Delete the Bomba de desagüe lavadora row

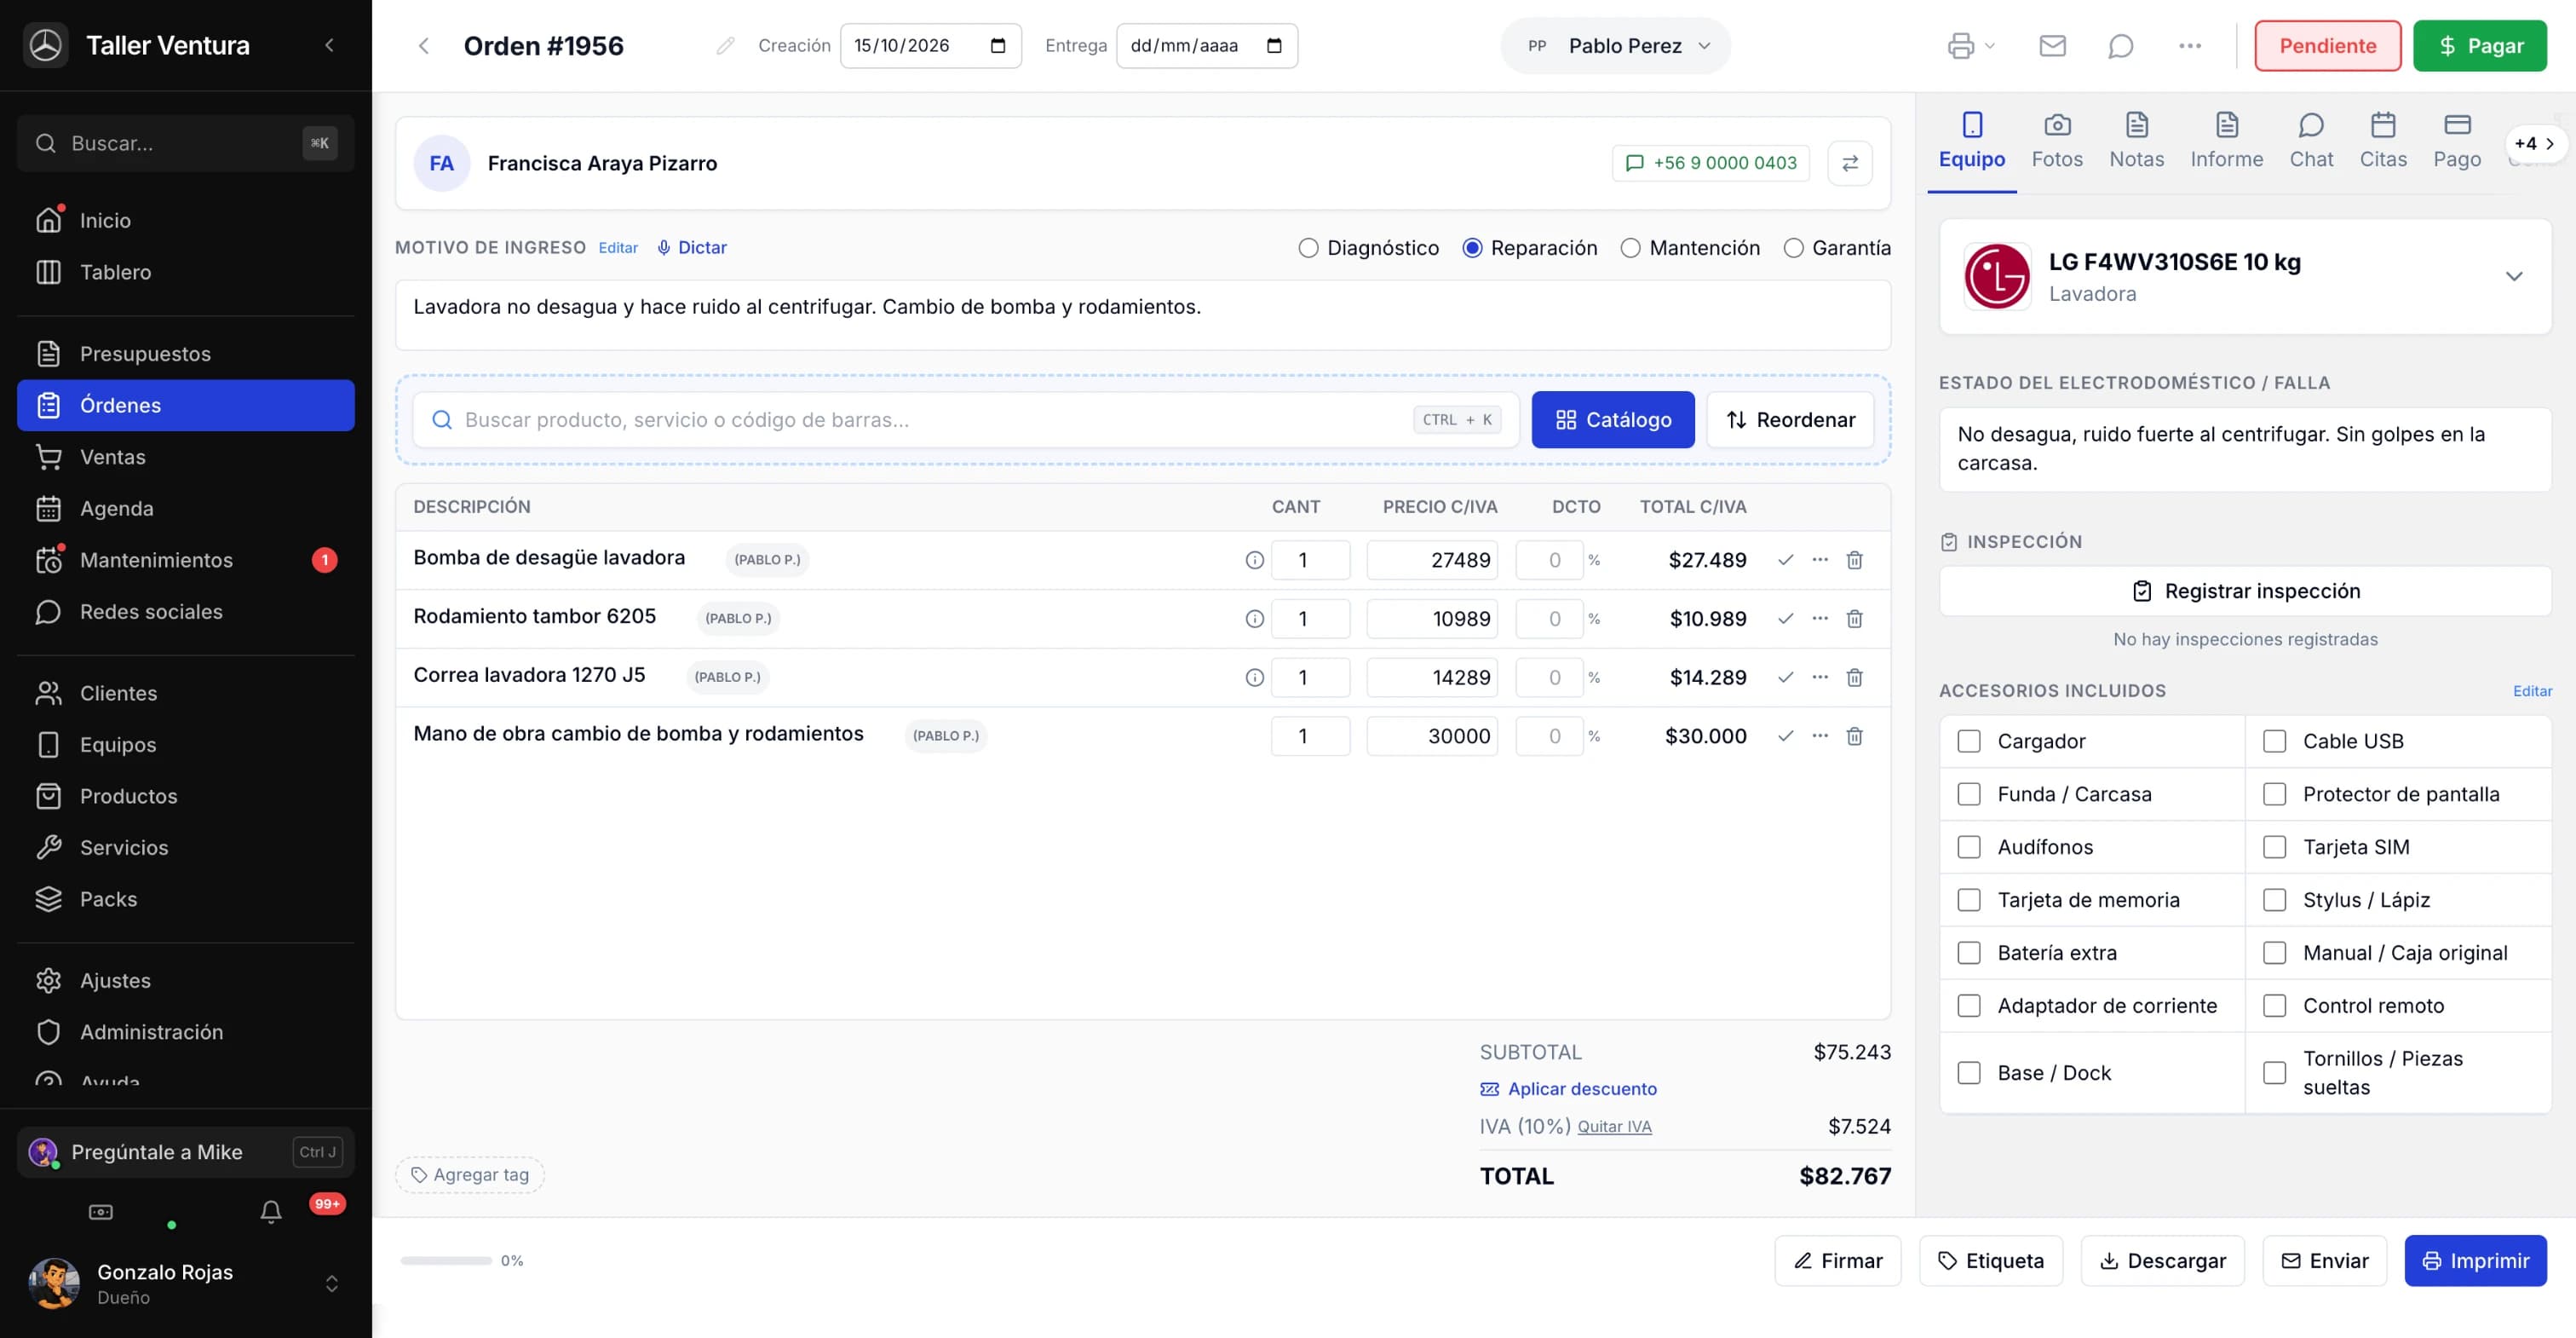click(x=1854, y=561)
